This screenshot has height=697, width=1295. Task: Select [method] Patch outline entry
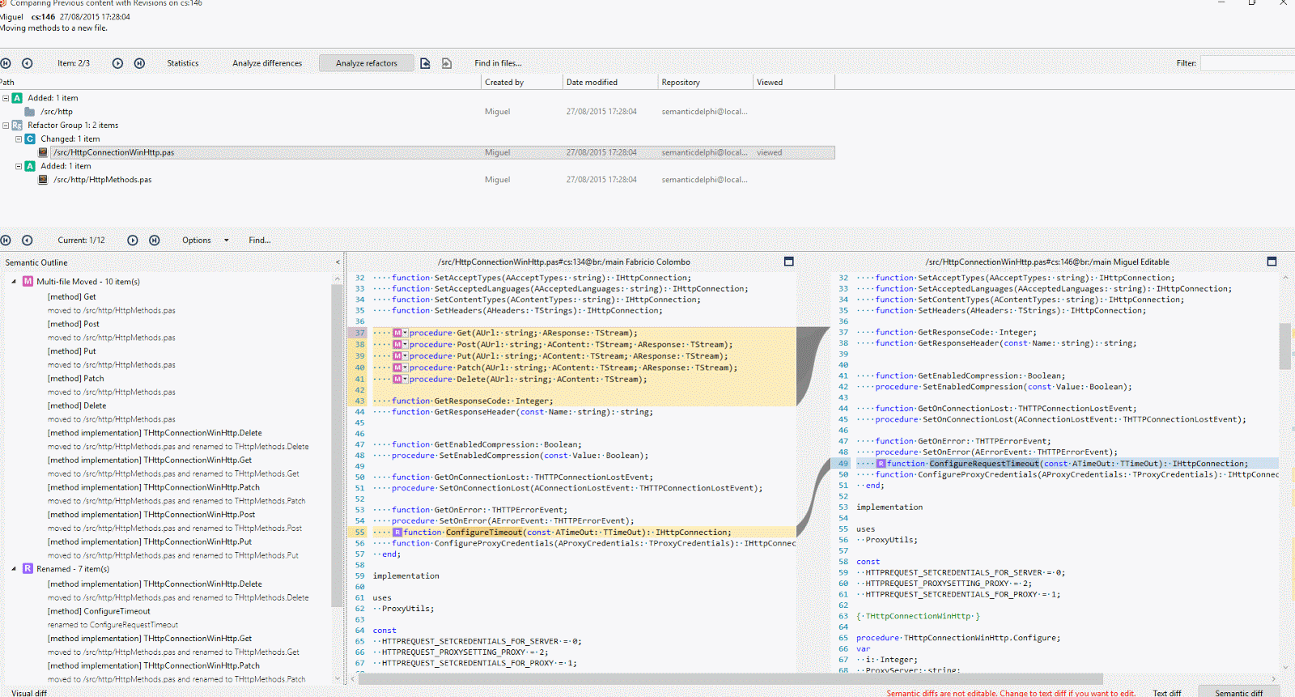(76, 378)
